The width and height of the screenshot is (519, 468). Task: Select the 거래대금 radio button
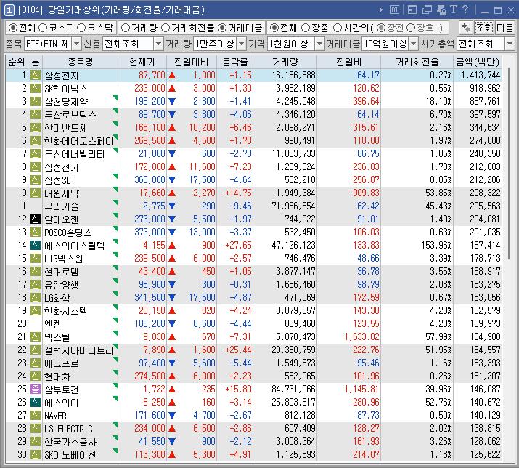pos(222,28)
